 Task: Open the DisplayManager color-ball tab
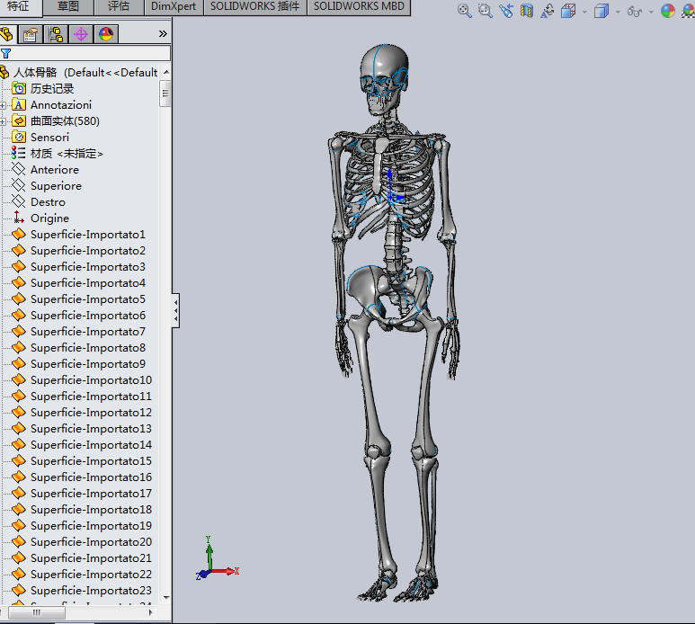(x=106, y=34)
